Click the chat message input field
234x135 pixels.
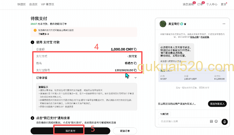click(x=184, y=121)
